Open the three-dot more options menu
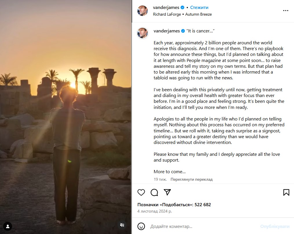294x234 pixels. pyautogui.click(x=286, y=11)
